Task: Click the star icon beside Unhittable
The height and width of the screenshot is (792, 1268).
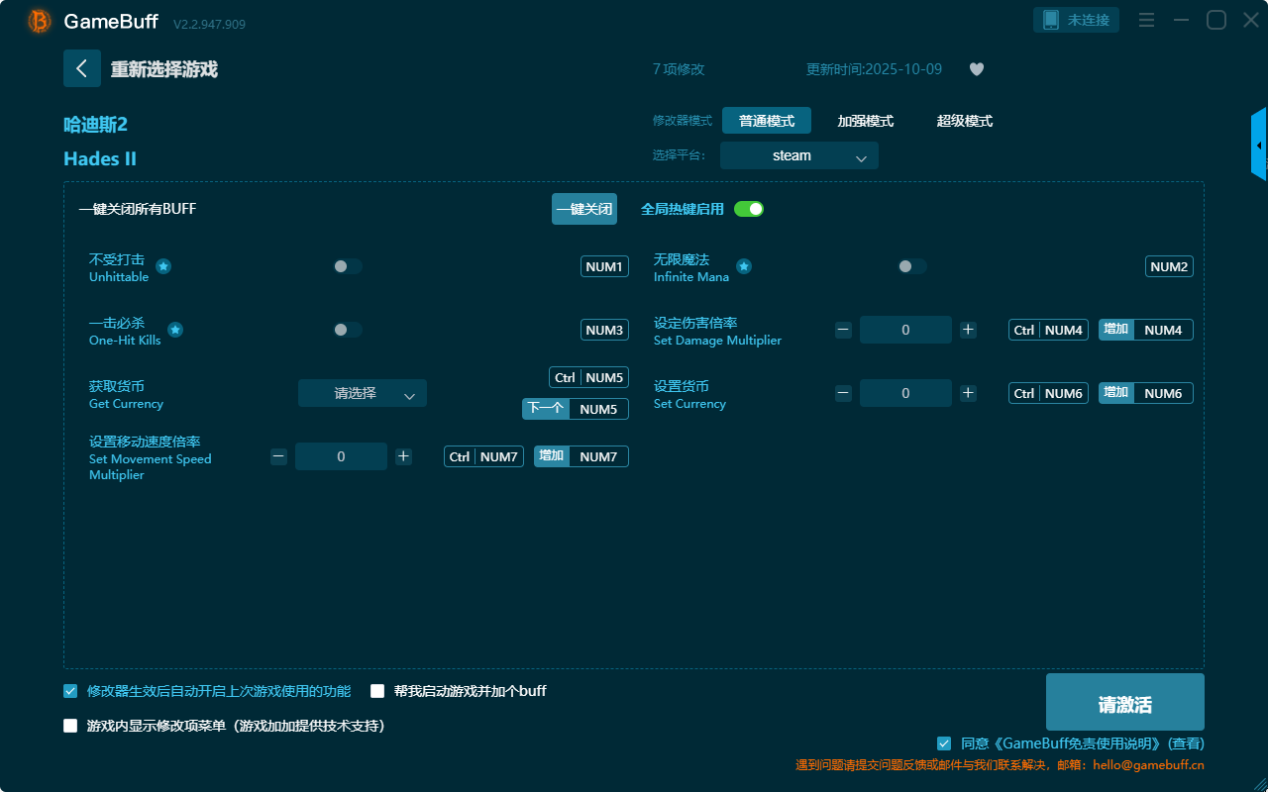Action: [163, 266]
